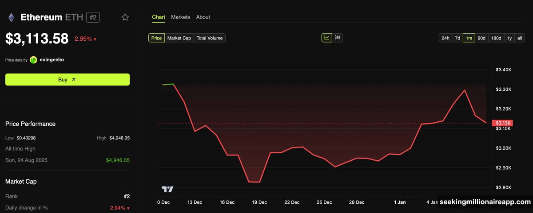Click the 13 Dec axis label
Screen dimensions: 533x213
click(x=195, y=202)
